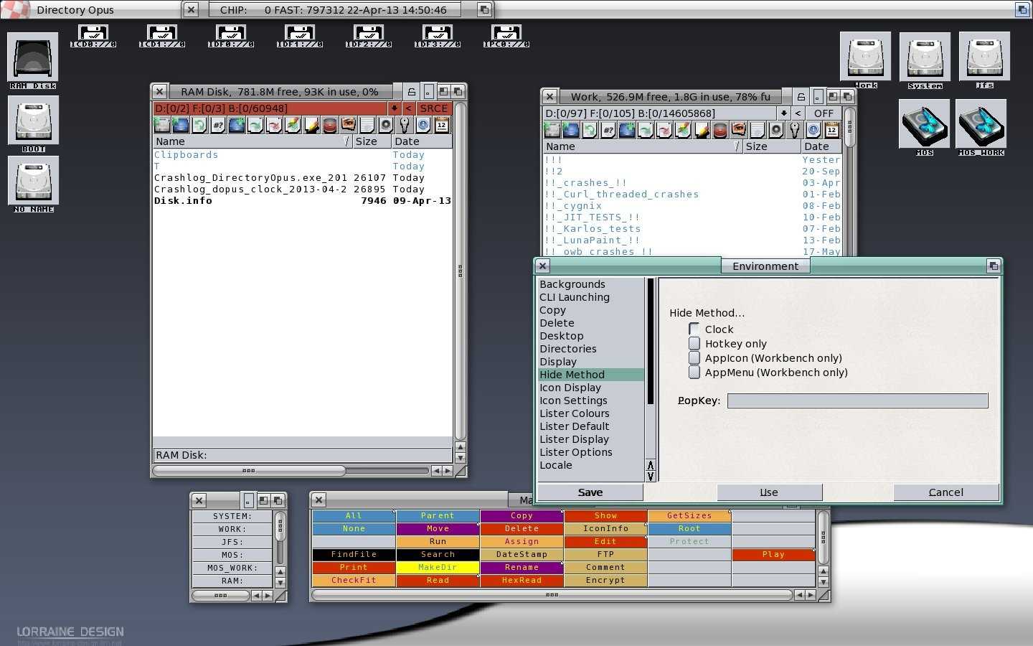Open the down-arrow menu in RAM Disk lister

click(x=394, y=108)
